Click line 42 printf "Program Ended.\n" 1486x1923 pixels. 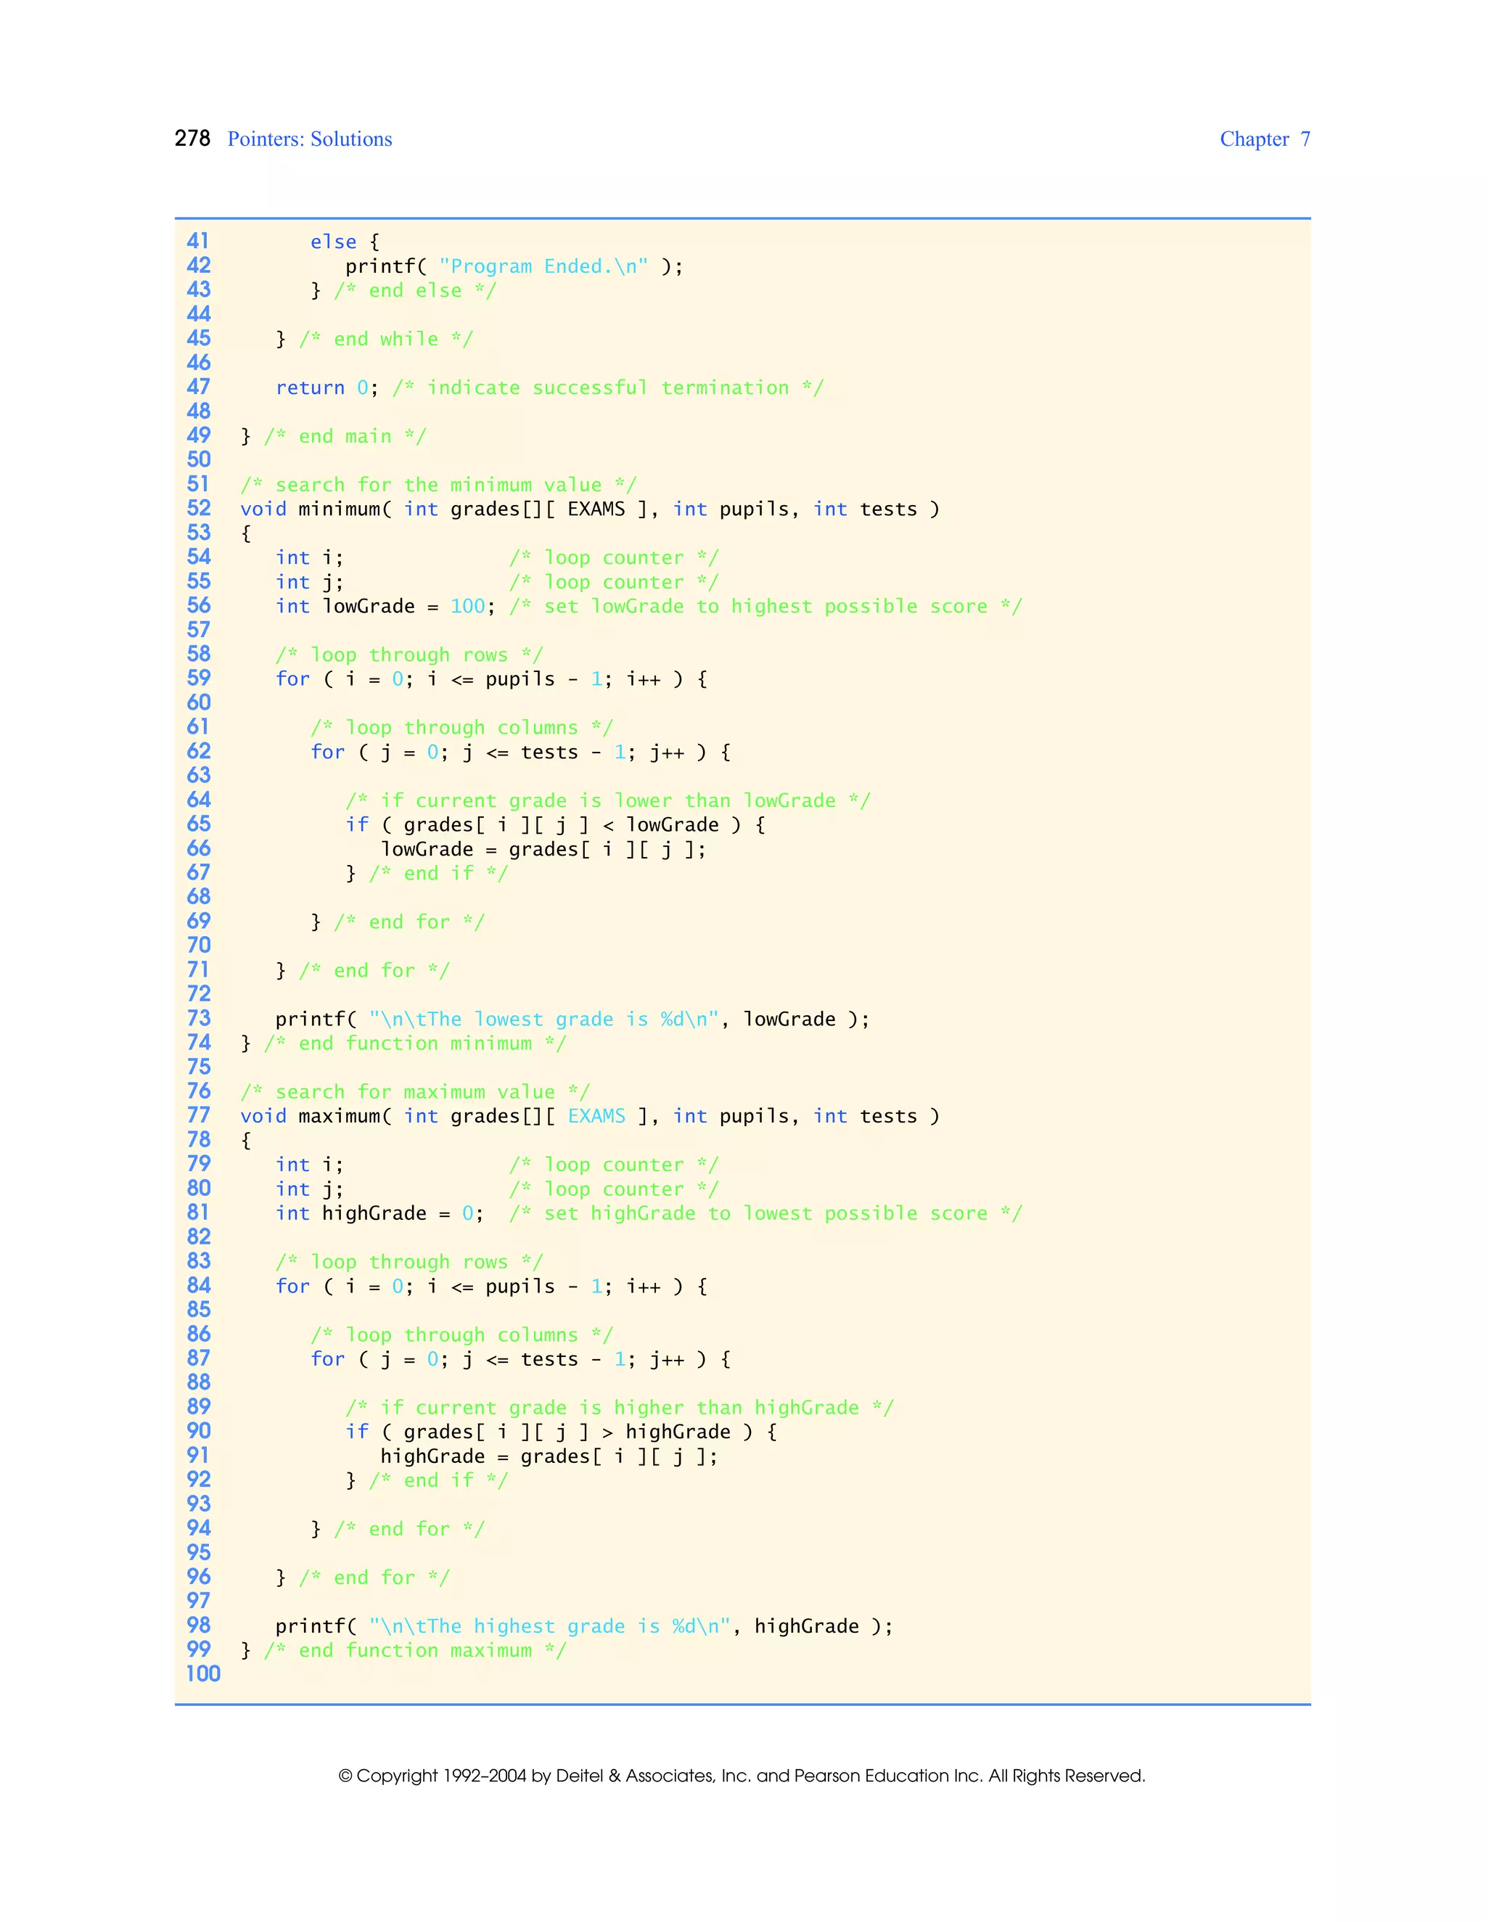pyautogui.click(x=514, y=266)
